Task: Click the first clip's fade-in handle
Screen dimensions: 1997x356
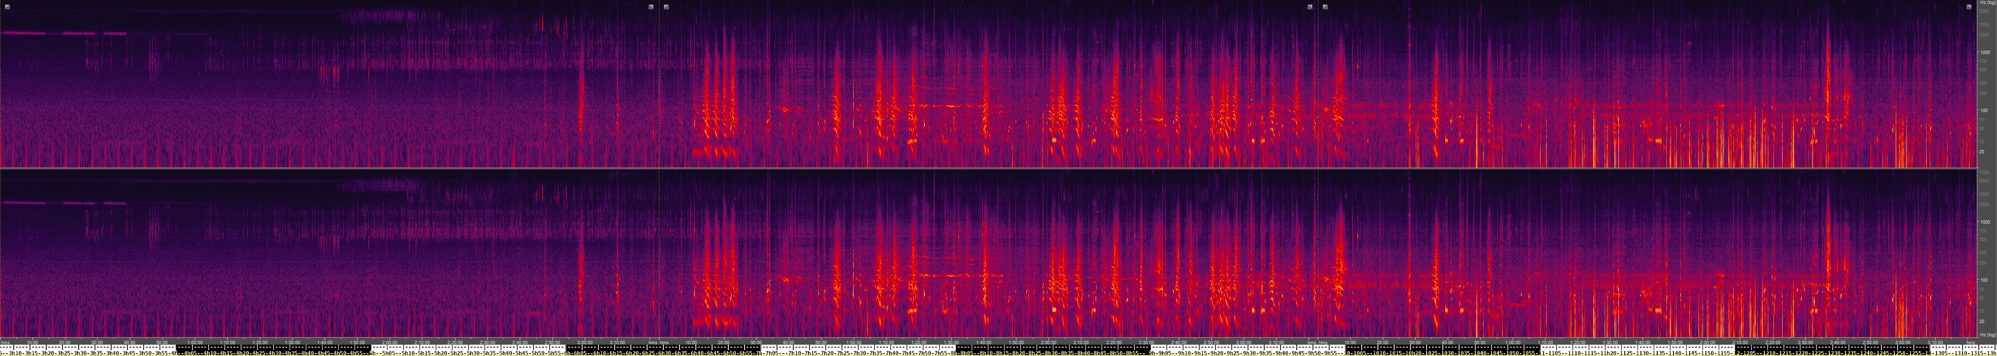Action: [7, 7]
